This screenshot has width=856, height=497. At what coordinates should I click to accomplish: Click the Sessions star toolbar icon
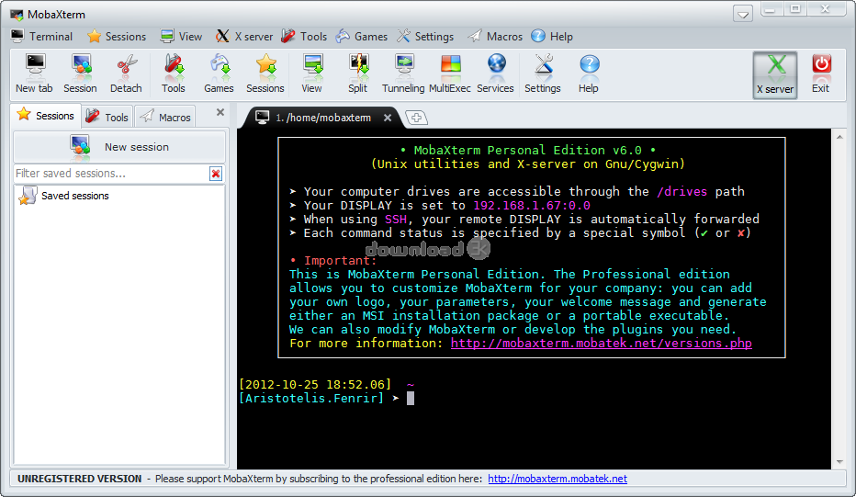coord(265,73)
